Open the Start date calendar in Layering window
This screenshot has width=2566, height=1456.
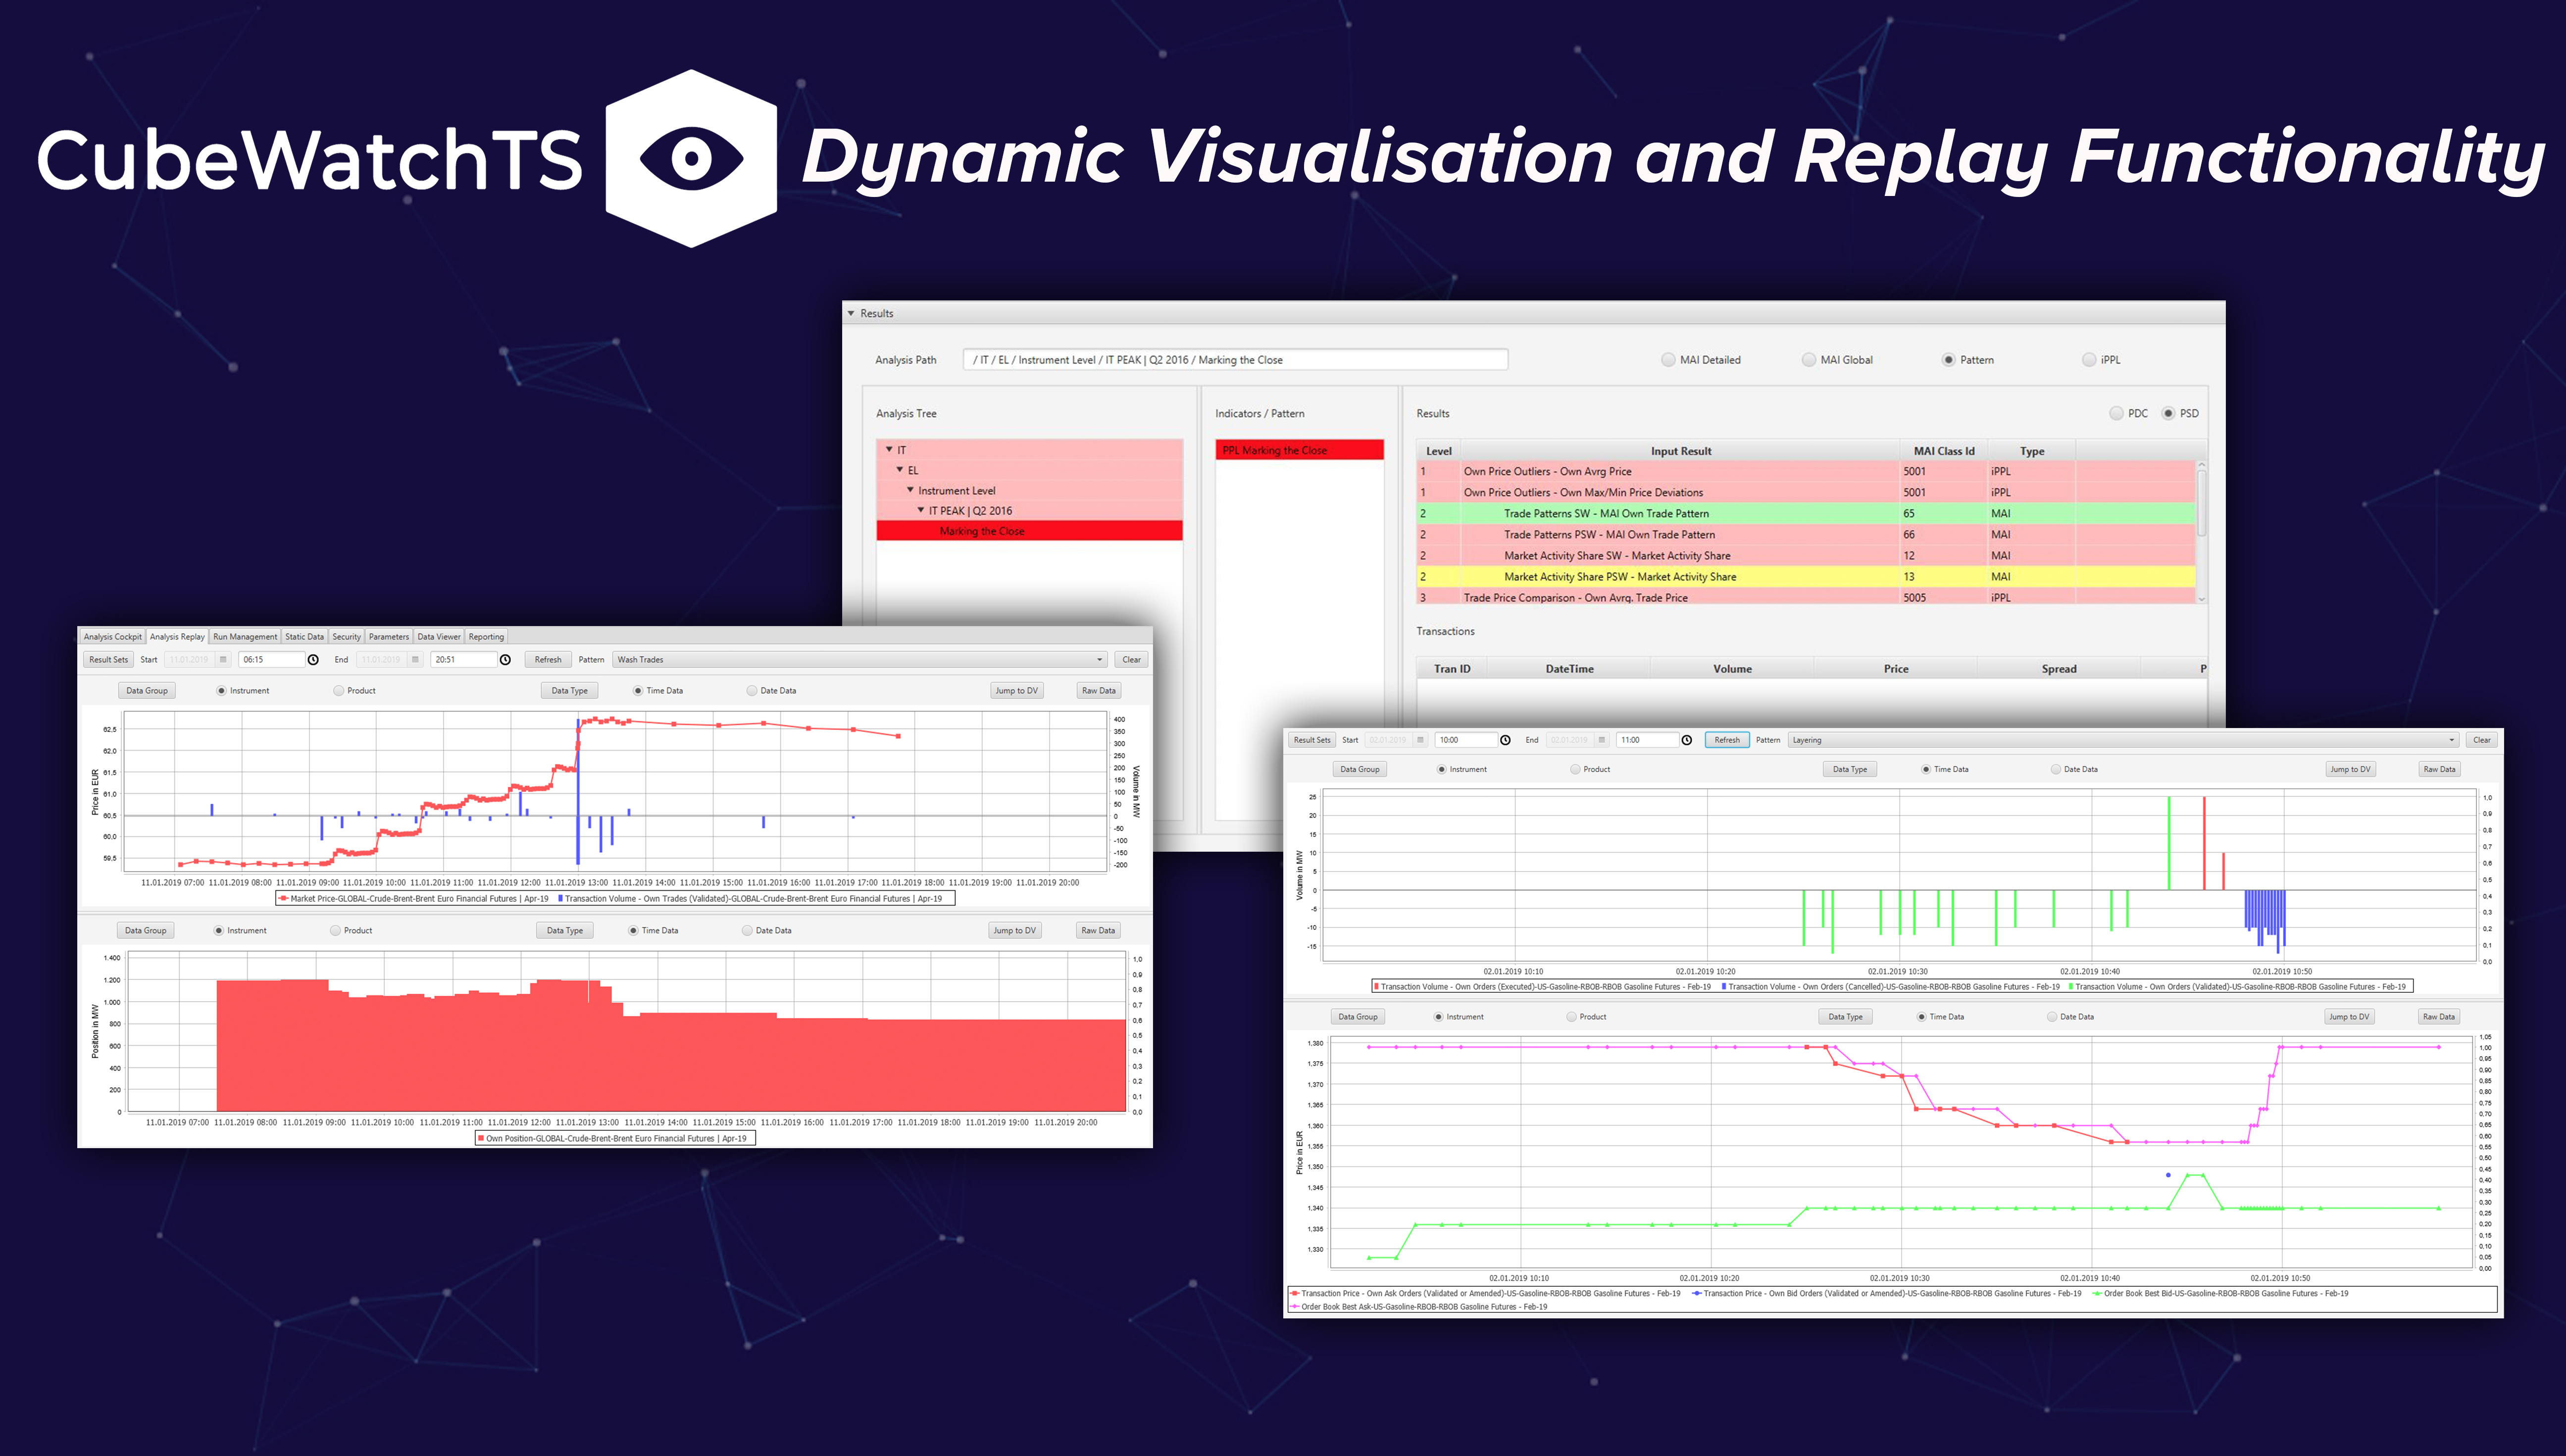pos(1419,740)
